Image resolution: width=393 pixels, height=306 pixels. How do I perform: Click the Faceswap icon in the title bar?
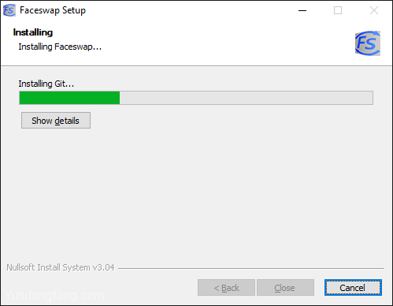click(x=9, y=10)
